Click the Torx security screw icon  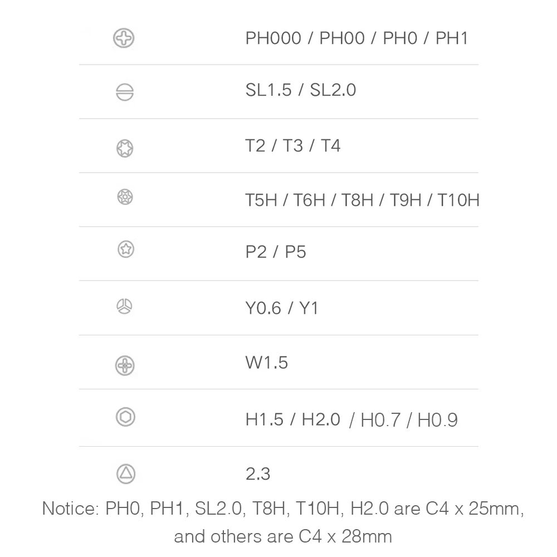click(125, 197)
